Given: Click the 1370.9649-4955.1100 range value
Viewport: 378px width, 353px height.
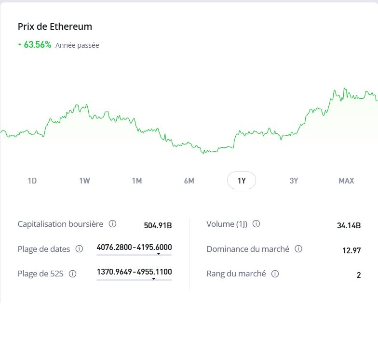Looking at the screenshot, I should 134,272.
